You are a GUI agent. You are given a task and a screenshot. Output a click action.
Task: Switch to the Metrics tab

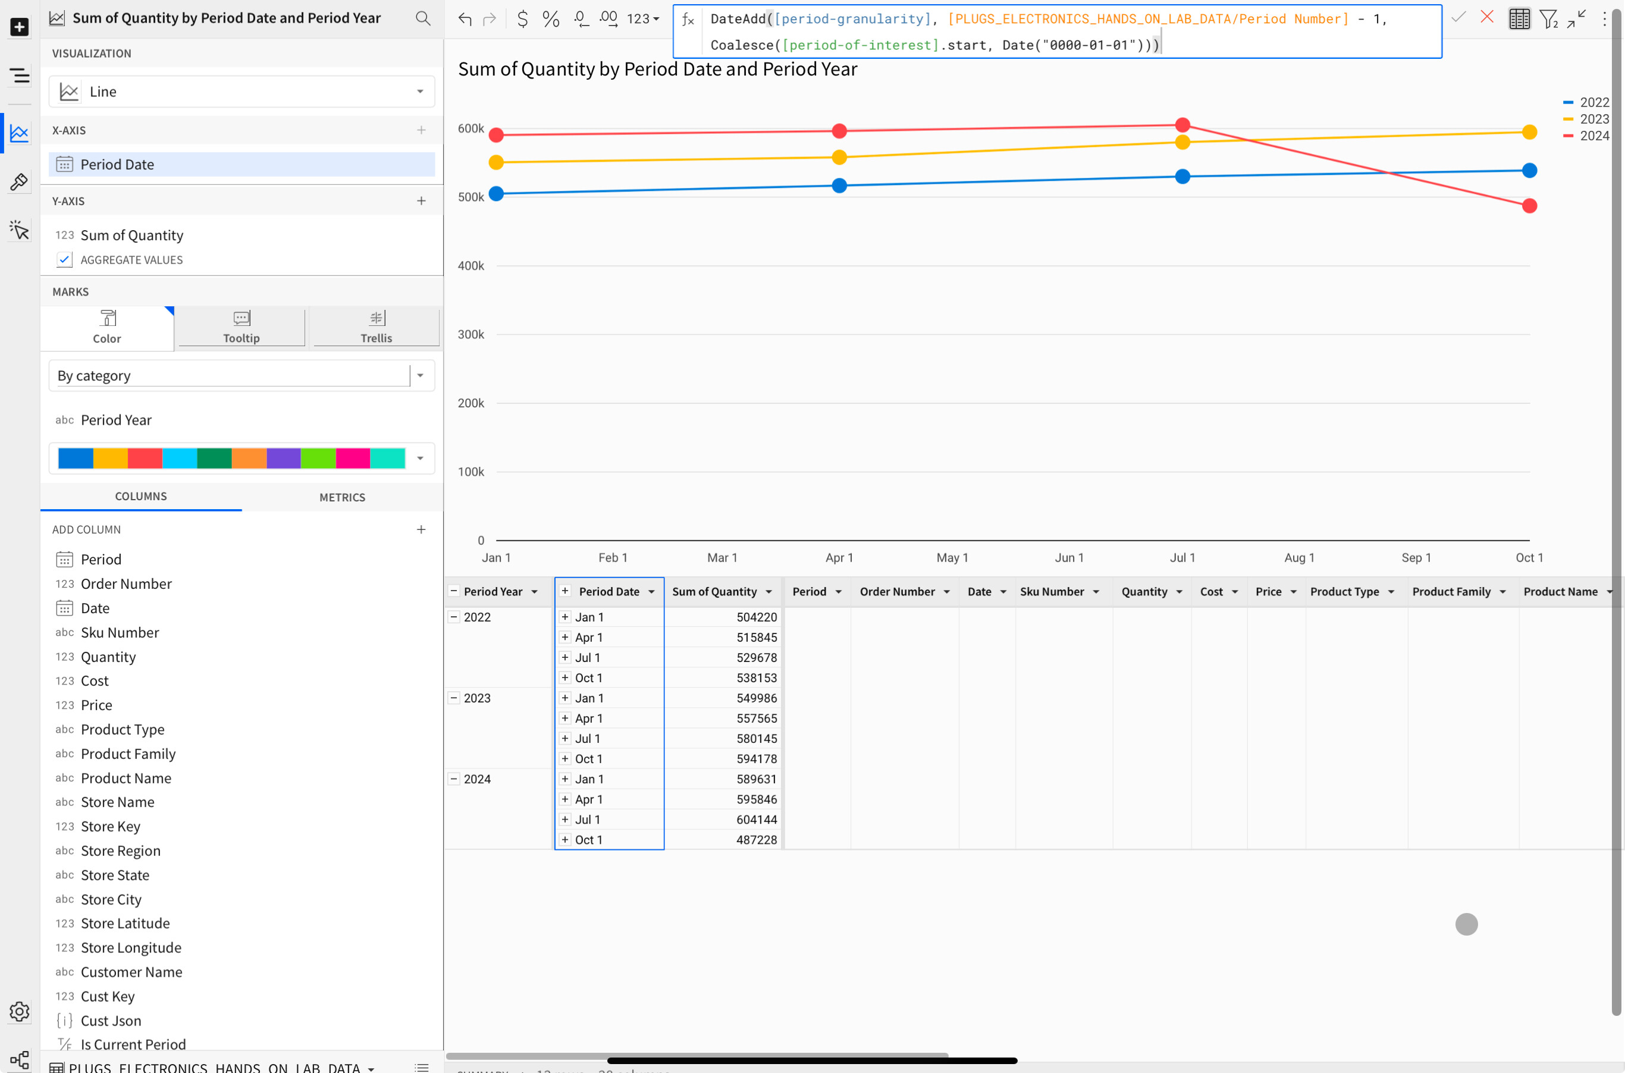pyautogui.click(x=342, y=497)
